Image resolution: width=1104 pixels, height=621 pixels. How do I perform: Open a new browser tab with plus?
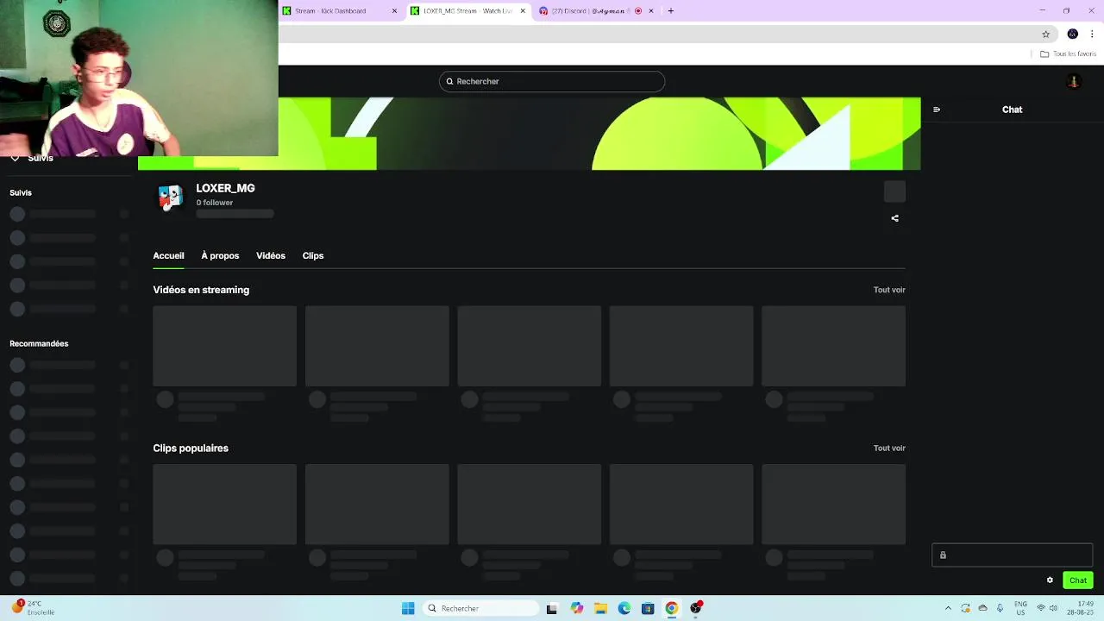[671, 11]
